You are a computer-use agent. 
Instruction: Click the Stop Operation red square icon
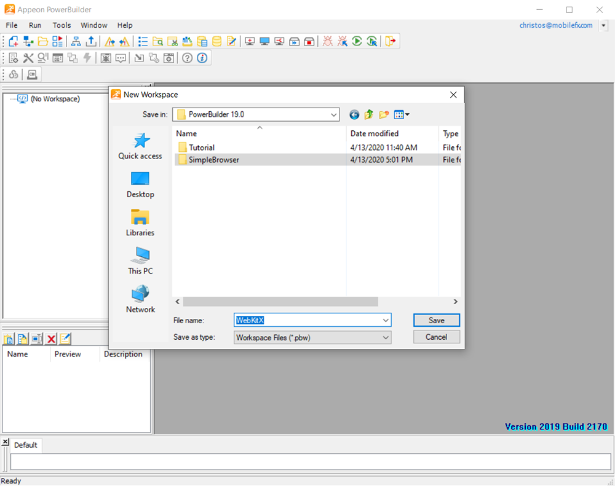click(x=309, y=41)
